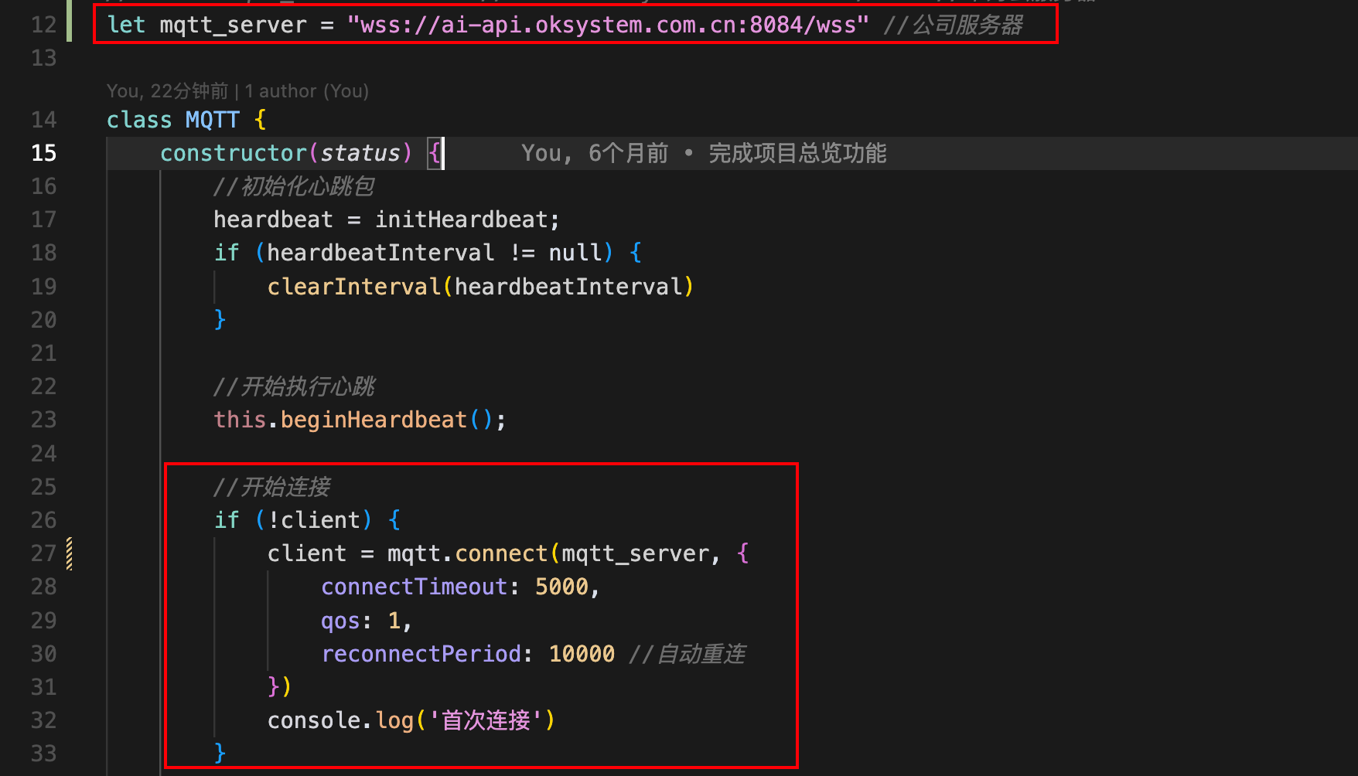1358x776 pixels.
Task: Click heardbeatInterval in the if condition
Action: tap(380, 253)
